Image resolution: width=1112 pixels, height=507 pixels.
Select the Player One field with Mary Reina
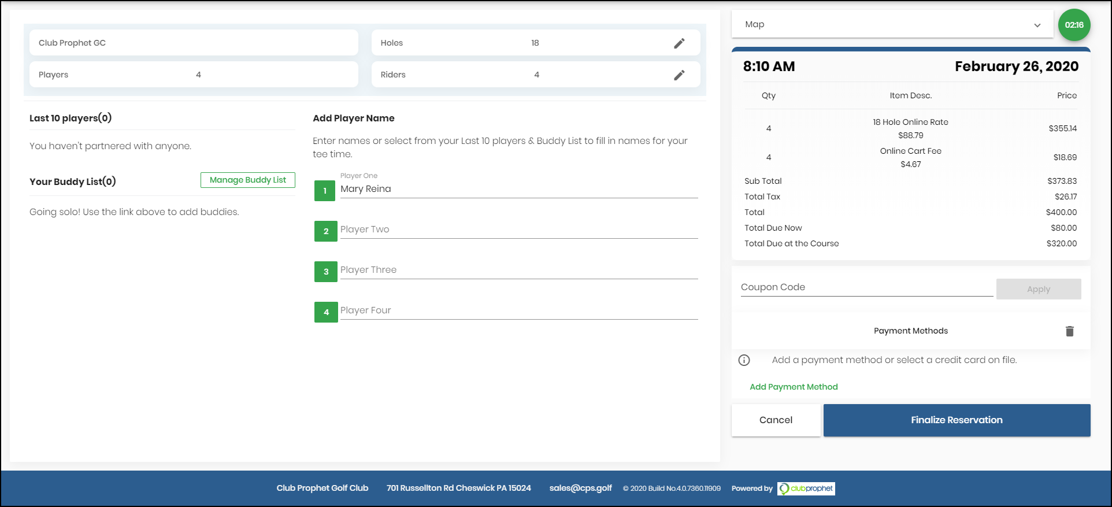[518, 189]
